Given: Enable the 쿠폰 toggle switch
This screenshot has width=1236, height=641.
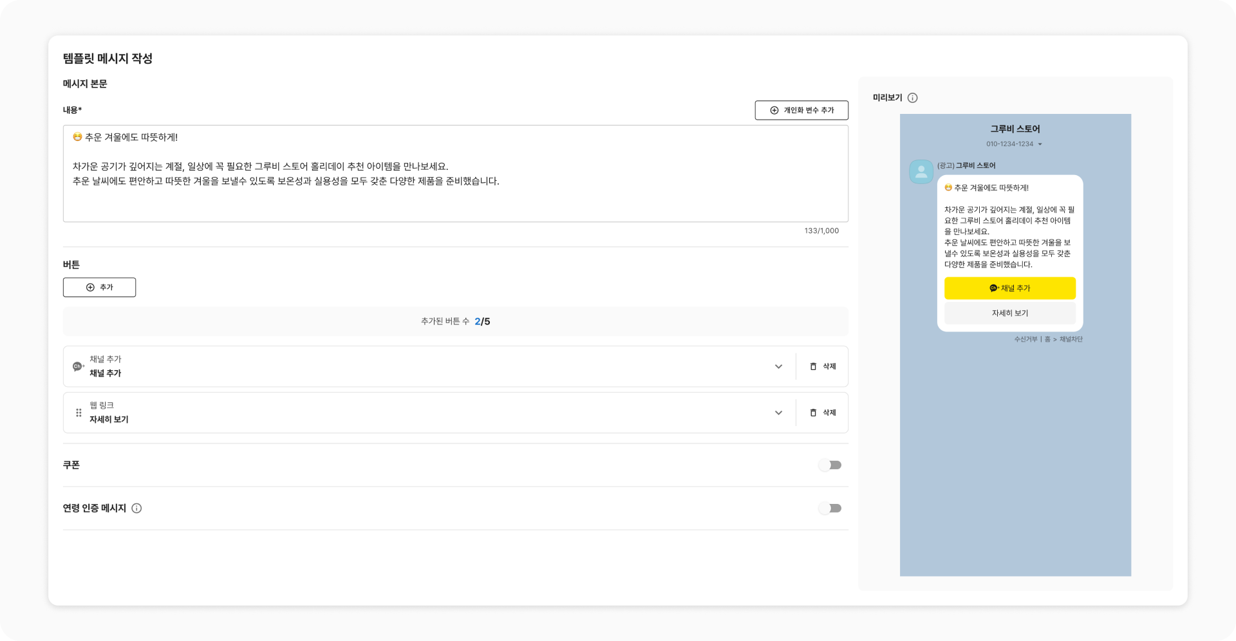Looking at the screenshot, I should click(x=830, y=465).
